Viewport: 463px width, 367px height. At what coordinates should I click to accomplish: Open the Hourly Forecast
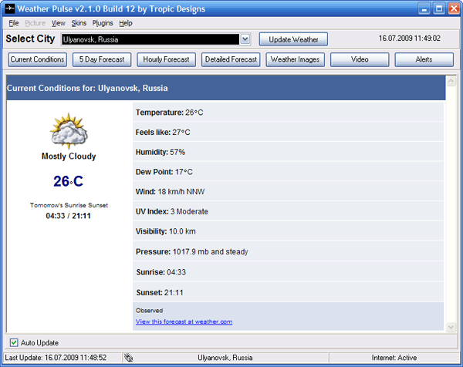click(x=166, y=59)
